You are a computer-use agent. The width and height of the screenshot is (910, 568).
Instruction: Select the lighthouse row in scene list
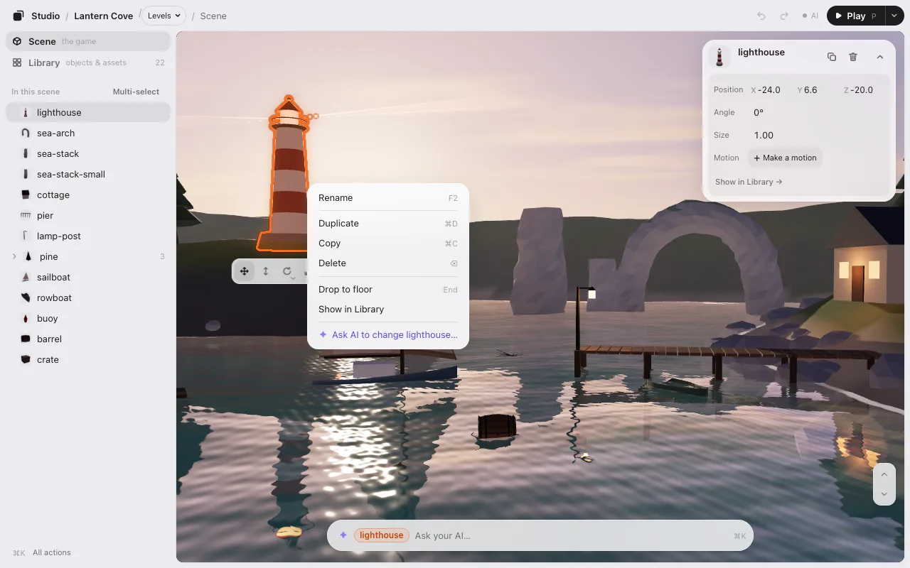coord(88,112)
